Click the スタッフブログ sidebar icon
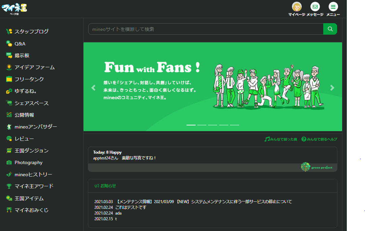This screenshot has height=231, width=365. (x=9, y=31)
